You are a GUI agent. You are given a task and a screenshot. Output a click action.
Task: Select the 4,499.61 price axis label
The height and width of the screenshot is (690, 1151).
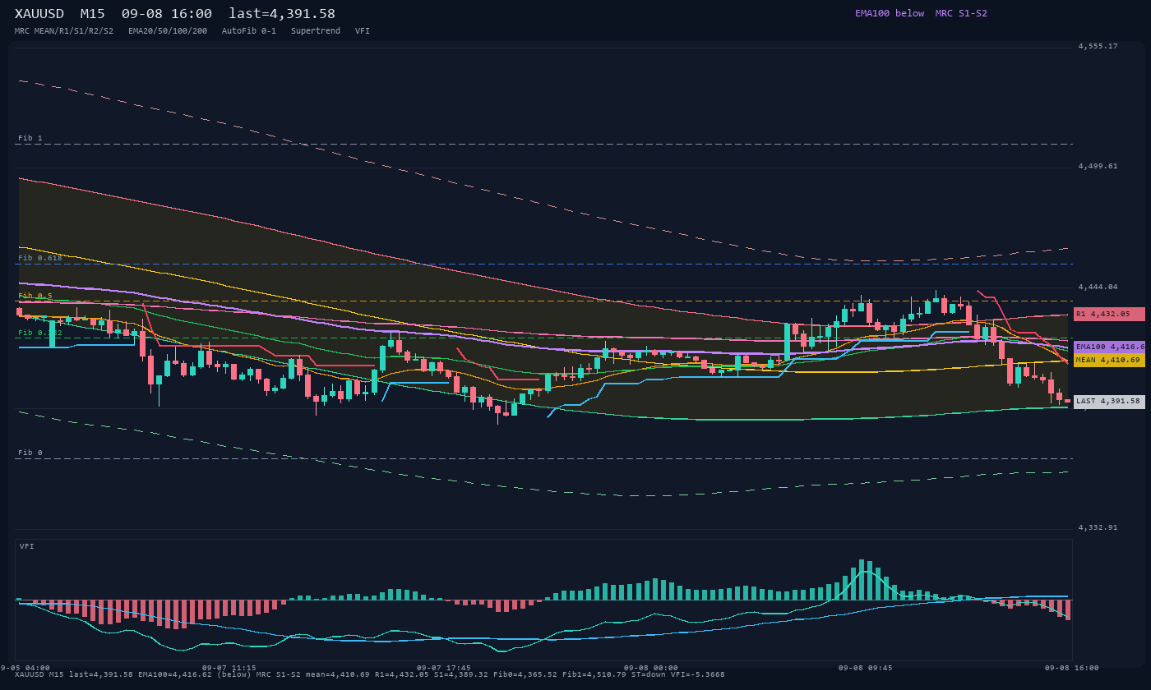1098,166
